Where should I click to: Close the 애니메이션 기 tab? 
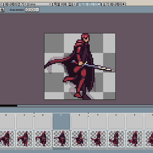tap(26, 4)
